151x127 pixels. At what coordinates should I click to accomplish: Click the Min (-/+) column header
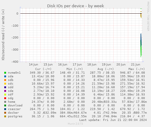pos(74,69)
